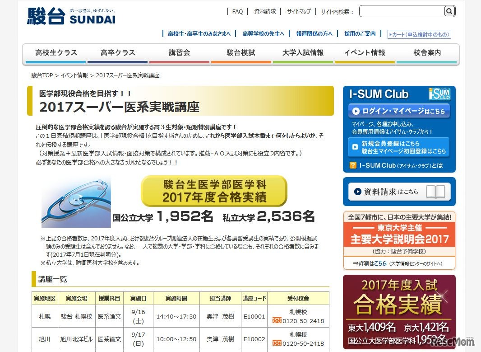Open the 大学入試情報 tab

[303, 52]
